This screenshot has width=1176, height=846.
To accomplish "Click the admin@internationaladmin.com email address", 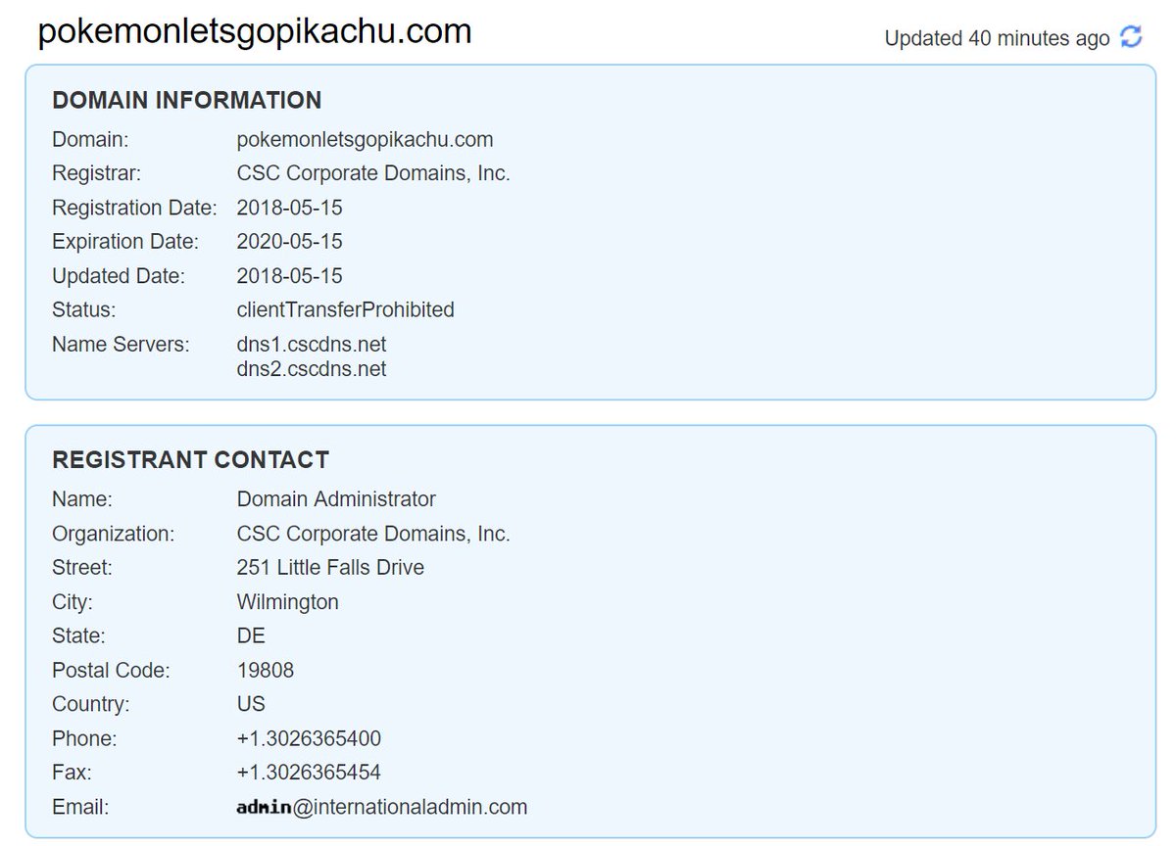I will (x=382, y=807).
